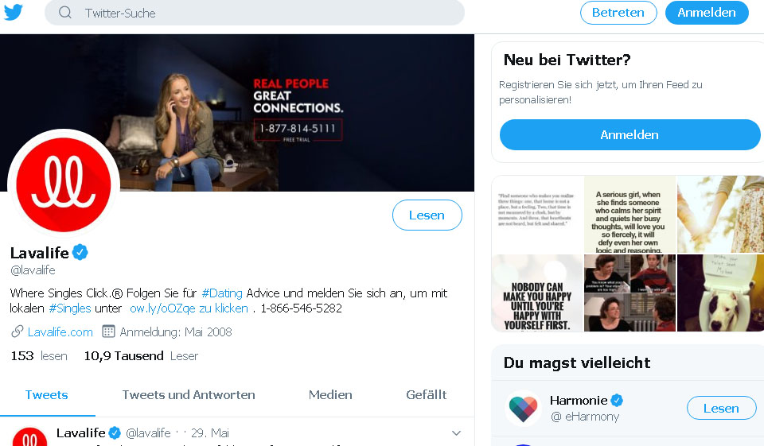This screenshot has width=764, height=446.
Task: Click the verified badge beside Harmonie
Action: click(617, 400)
